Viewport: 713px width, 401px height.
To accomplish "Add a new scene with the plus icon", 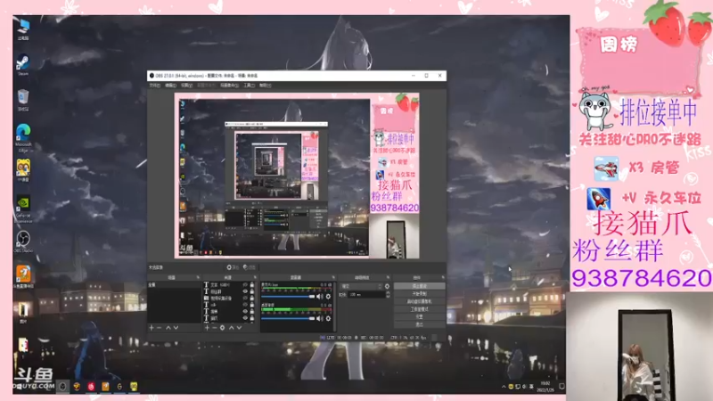I will click(x=152, y=328).
